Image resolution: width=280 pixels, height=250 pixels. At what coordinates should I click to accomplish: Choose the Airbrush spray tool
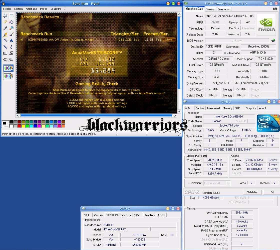click(5, 40)
